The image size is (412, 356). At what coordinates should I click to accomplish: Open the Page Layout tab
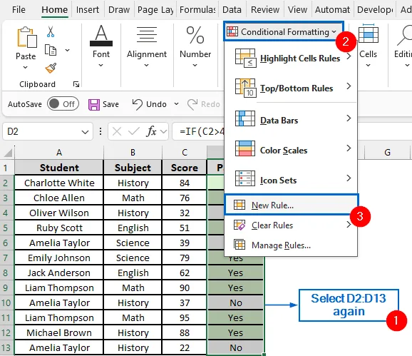tap(155, 10)
